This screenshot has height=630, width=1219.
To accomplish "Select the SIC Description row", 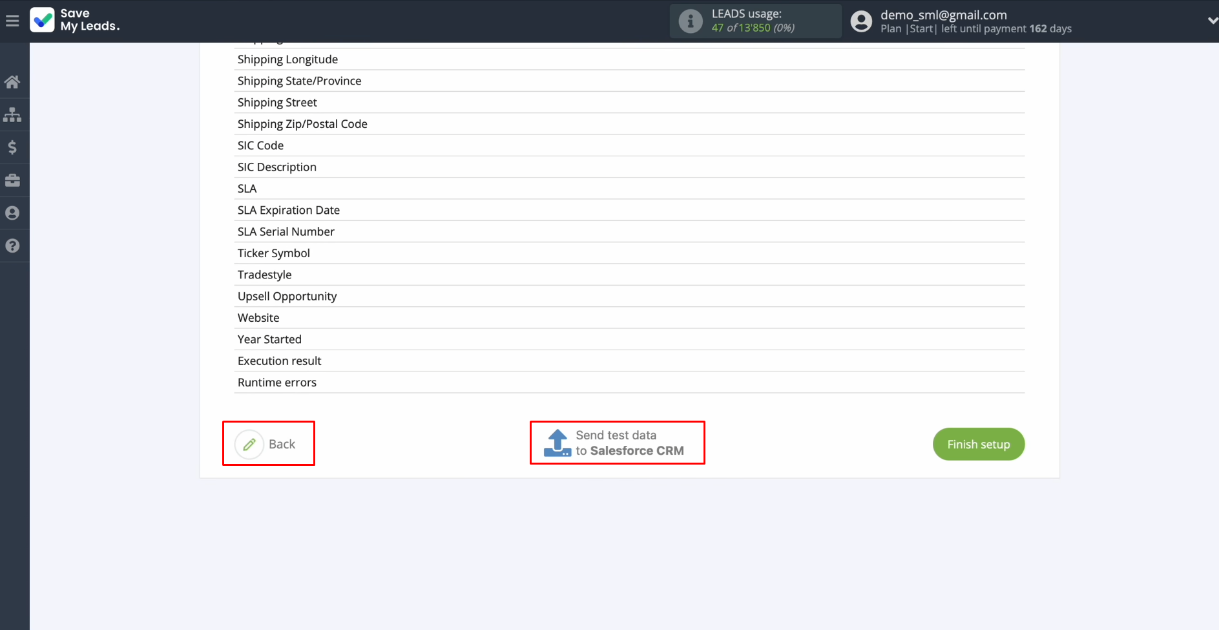I will (x=629, y=167).
